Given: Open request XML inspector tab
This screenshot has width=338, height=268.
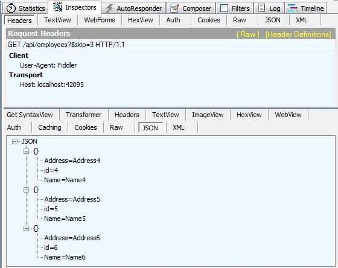Looking at the screenshot, I should click(x=301, y=20).
